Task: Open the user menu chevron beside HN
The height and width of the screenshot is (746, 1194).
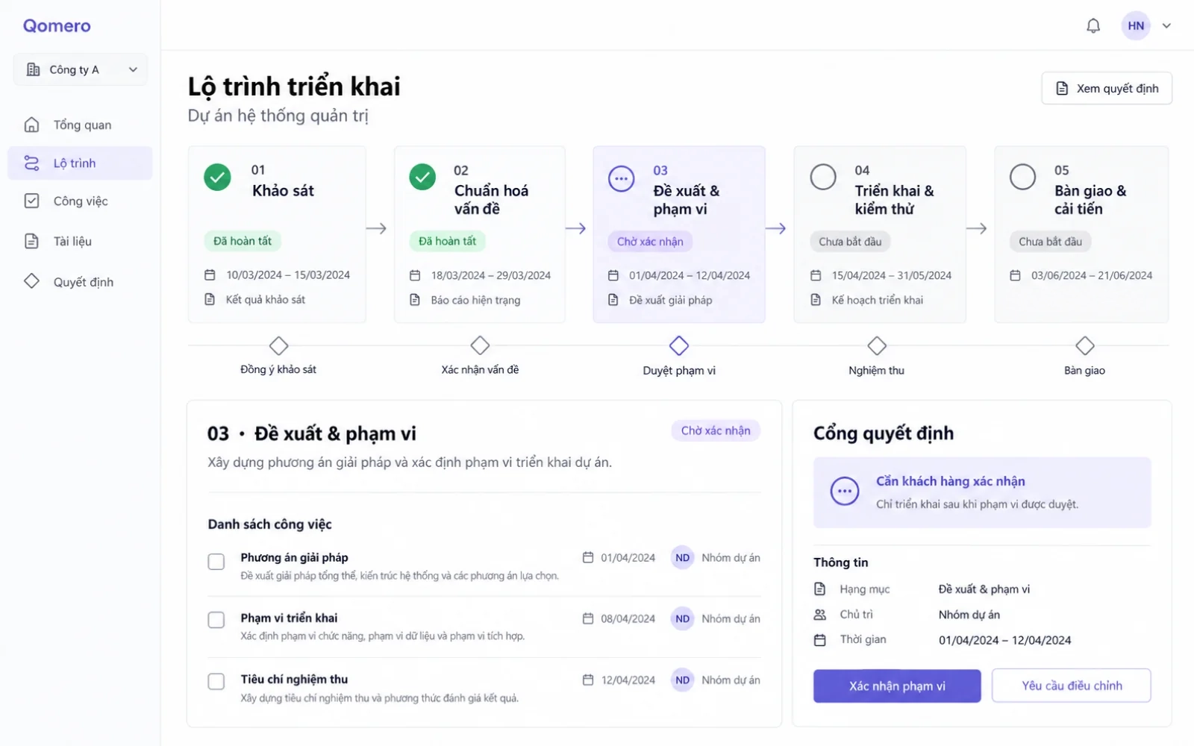Action: pos(1166,26)
